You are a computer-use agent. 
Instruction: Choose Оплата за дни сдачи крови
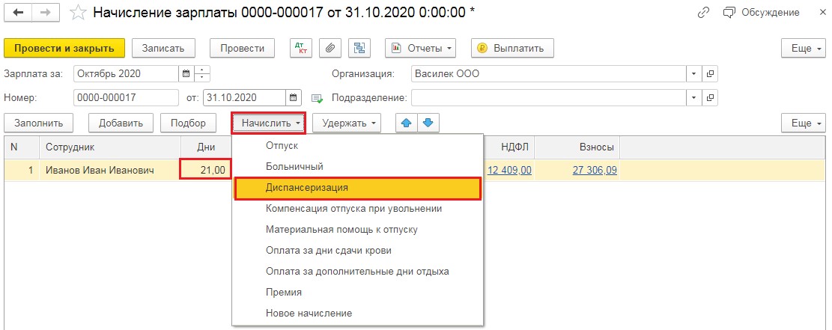click(358, 251)
